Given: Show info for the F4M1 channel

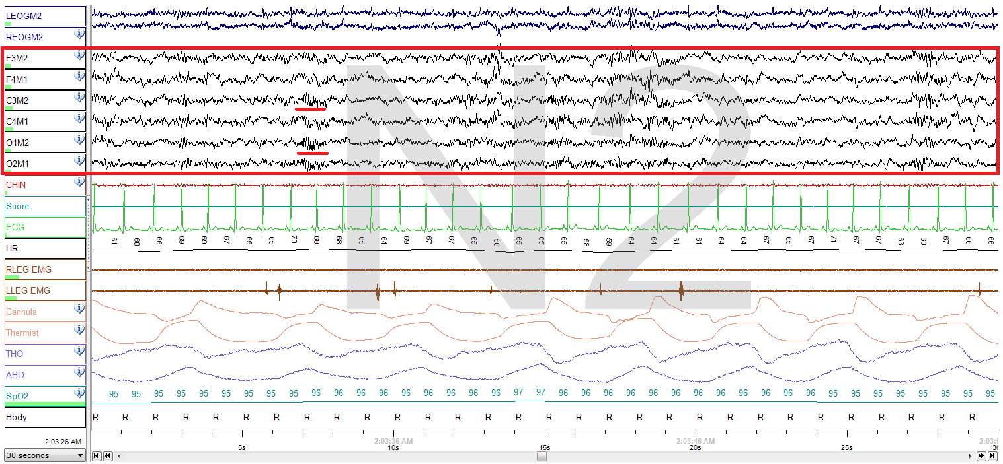Looking at the screenshot, I should [x=79, y=76].
